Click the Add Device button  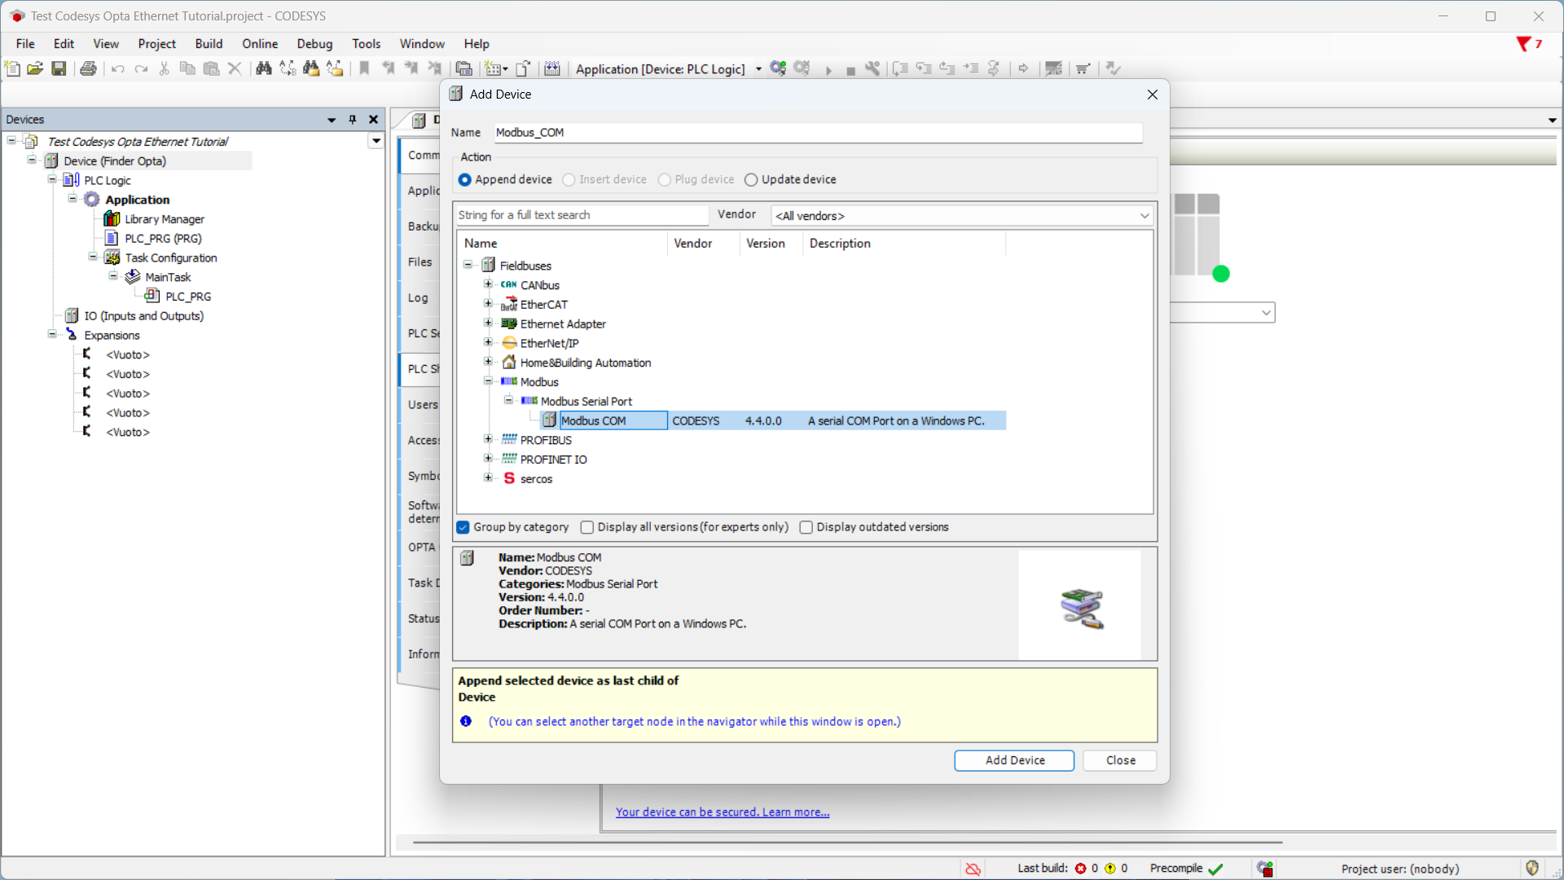coord(1014,760)
